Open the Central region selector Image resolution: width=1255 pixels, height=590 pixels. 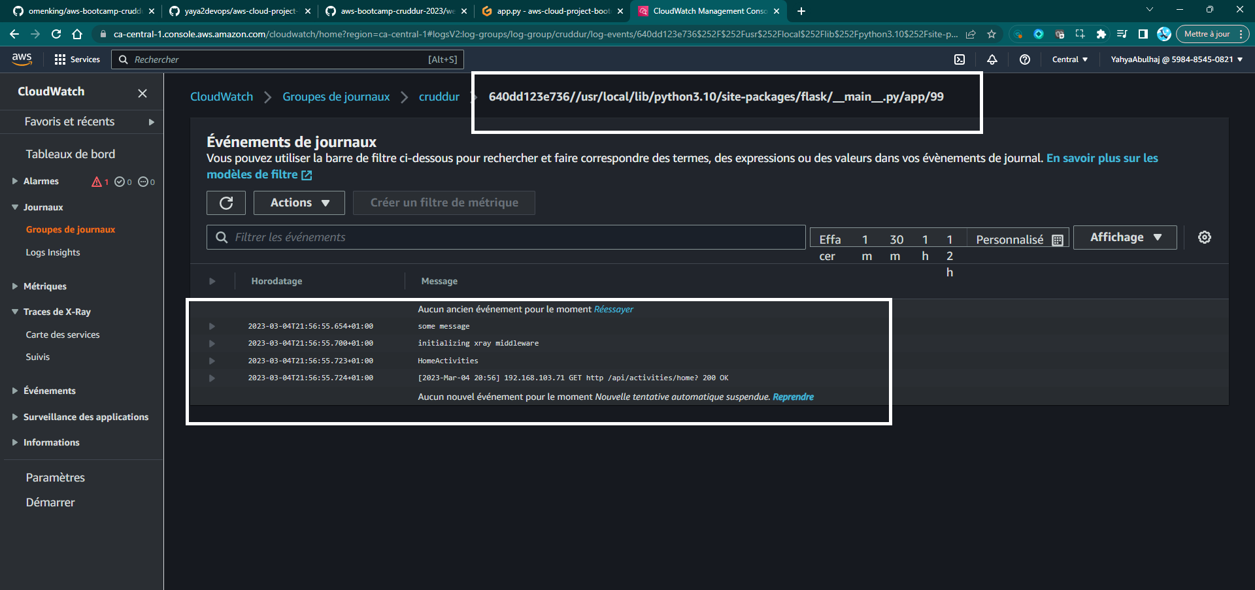(x=1070, y=59)
